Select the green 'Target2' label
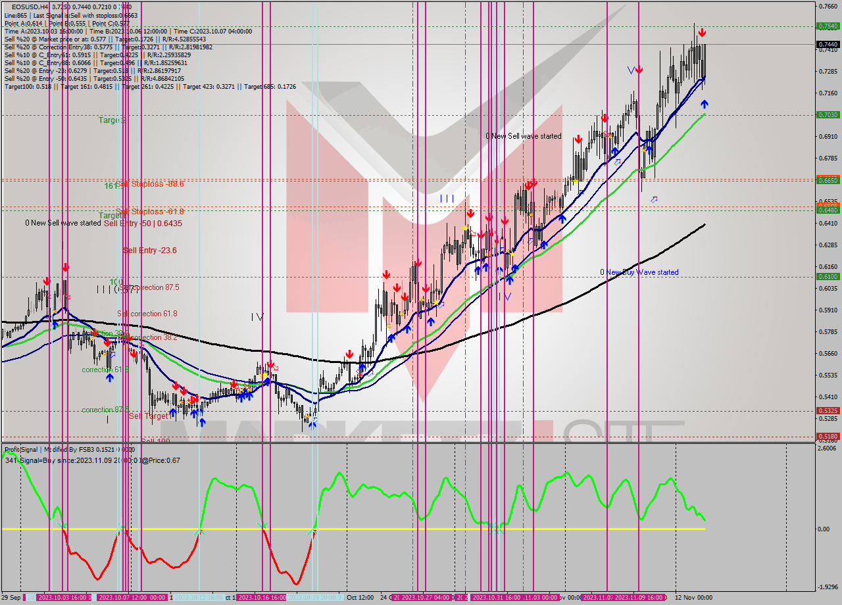The width and height of the screenshot is (842, 605). click(x=112, y=120)
